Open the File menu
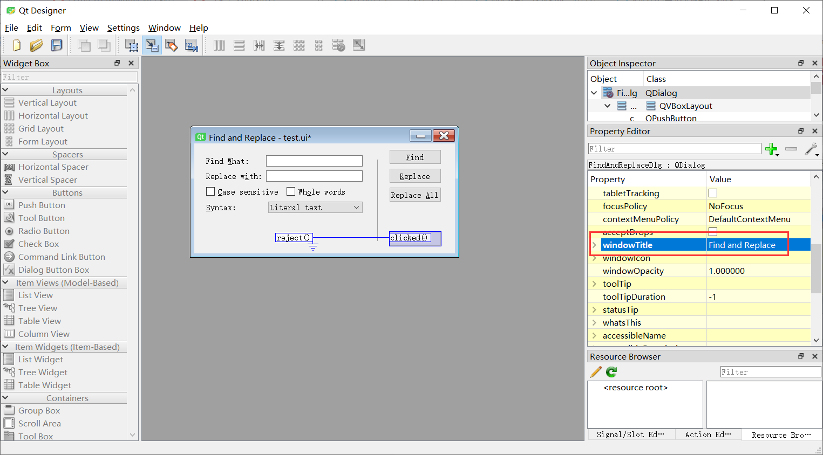The width and height of the screenshot is (823, 455). point(11,27)
